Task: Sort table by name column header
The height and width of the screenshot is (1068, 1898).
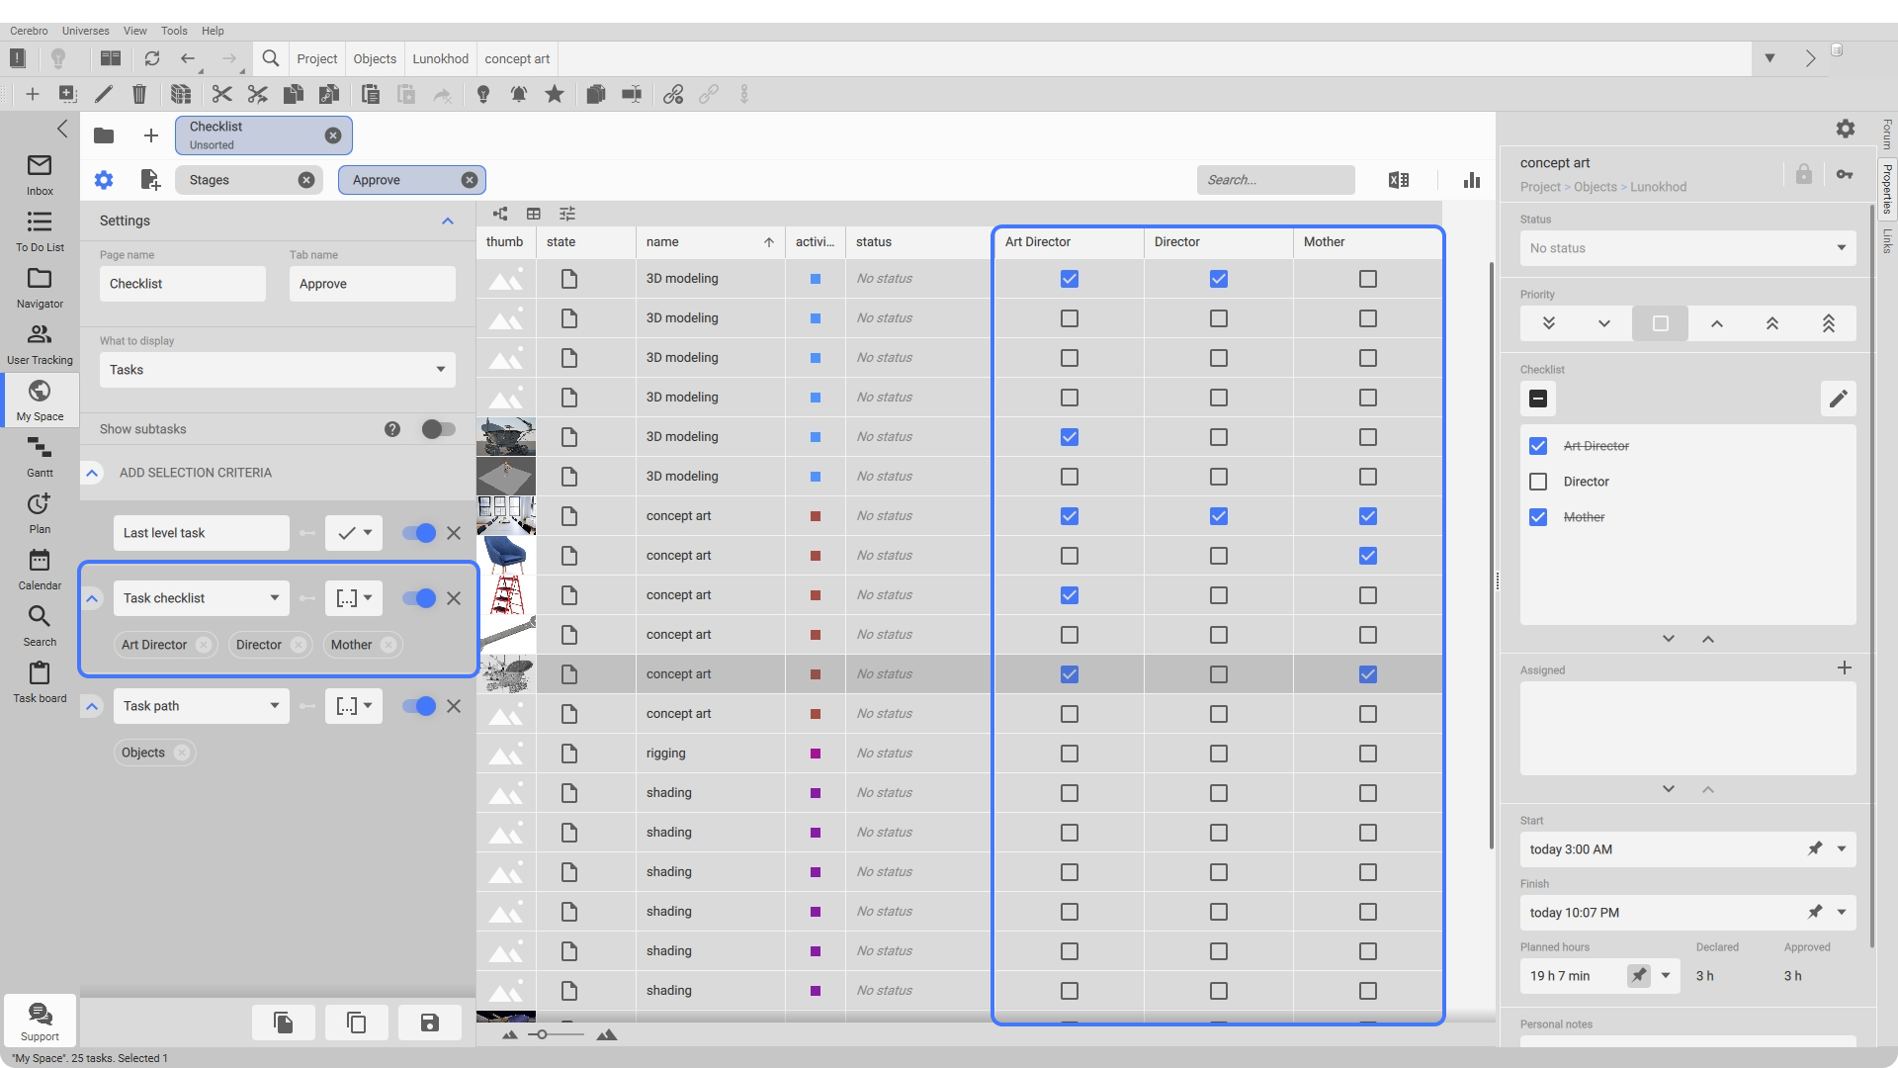Action: 710,242
